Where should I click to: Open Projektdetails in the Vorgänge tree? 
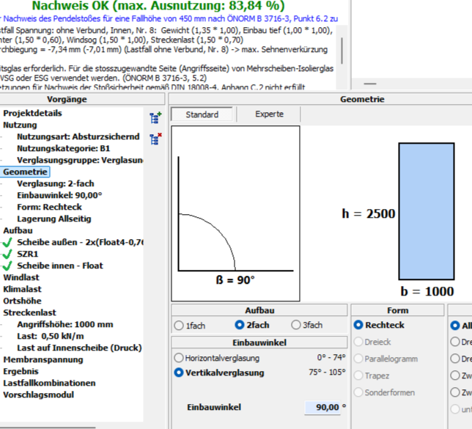click(x=32, y=113)
